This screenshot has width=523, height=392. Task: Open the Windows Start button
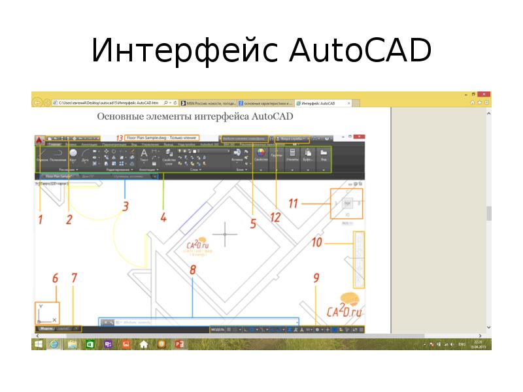coord(39,344)
